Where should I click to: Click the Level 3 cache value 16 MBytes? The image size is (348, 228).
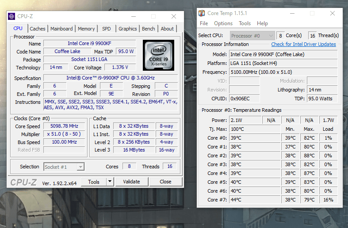point(134,150)
